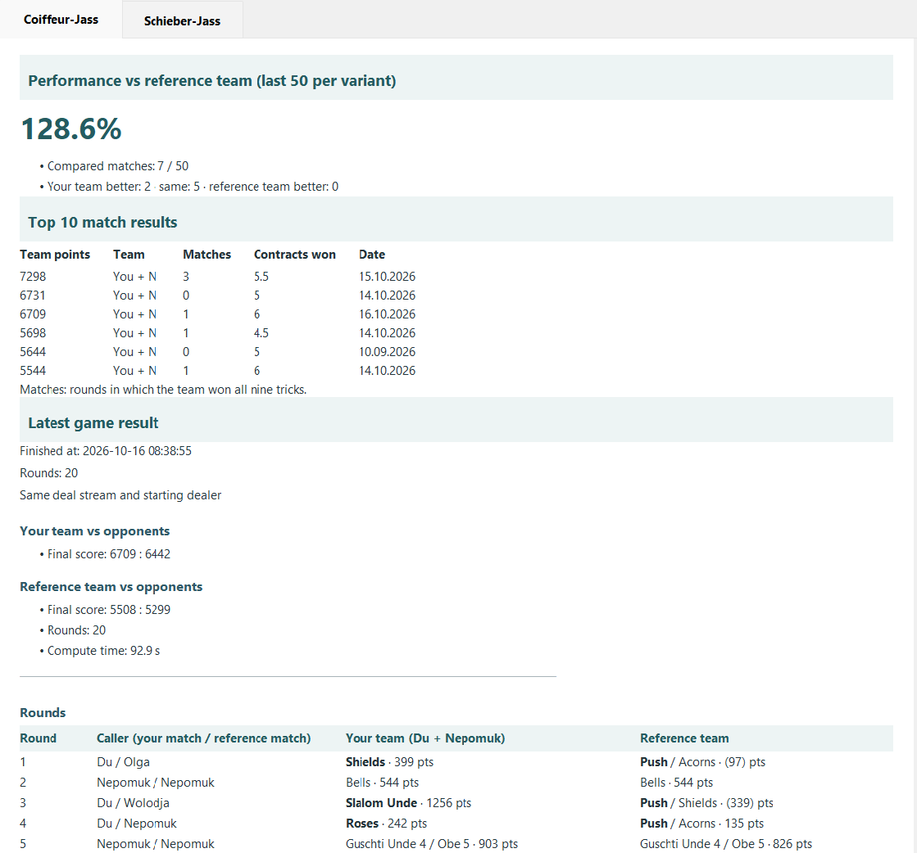Image resolution: width=917 pixels, height=853 pixels.
Task: Click 'Shields · 399 pts' result
Action: (389, 762)
